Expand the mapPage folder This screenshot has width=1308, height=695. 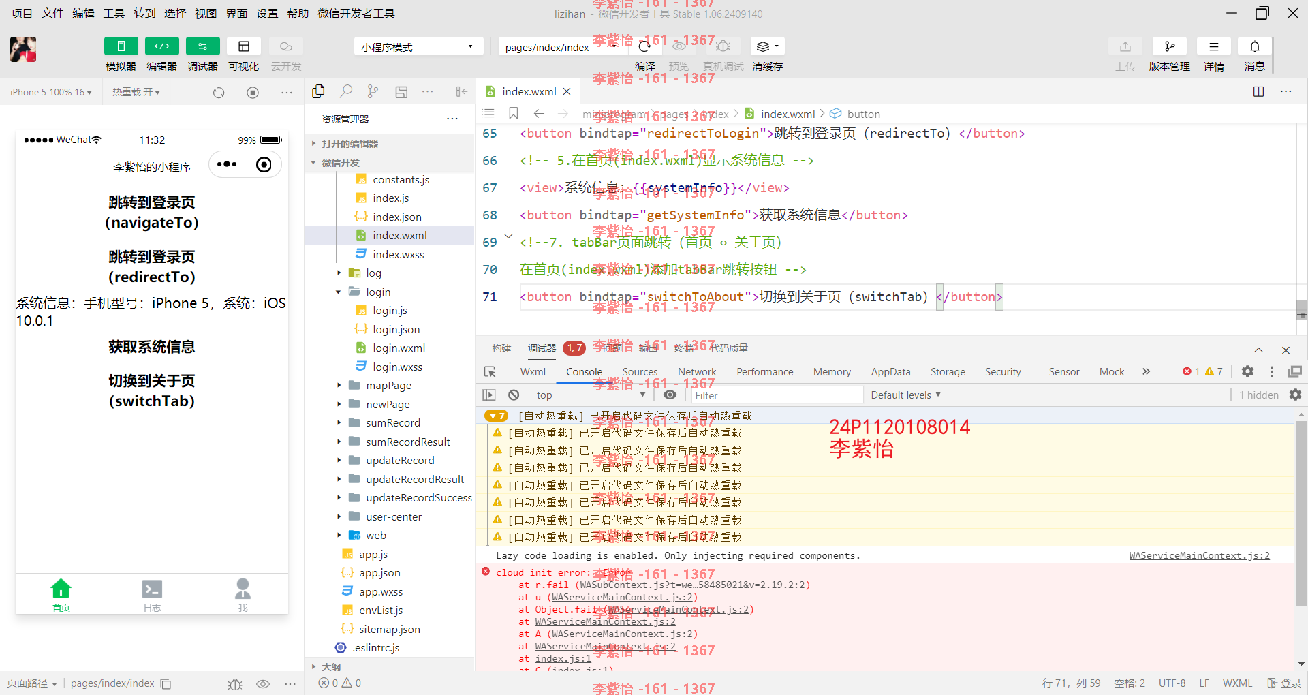tap(388, 385)
